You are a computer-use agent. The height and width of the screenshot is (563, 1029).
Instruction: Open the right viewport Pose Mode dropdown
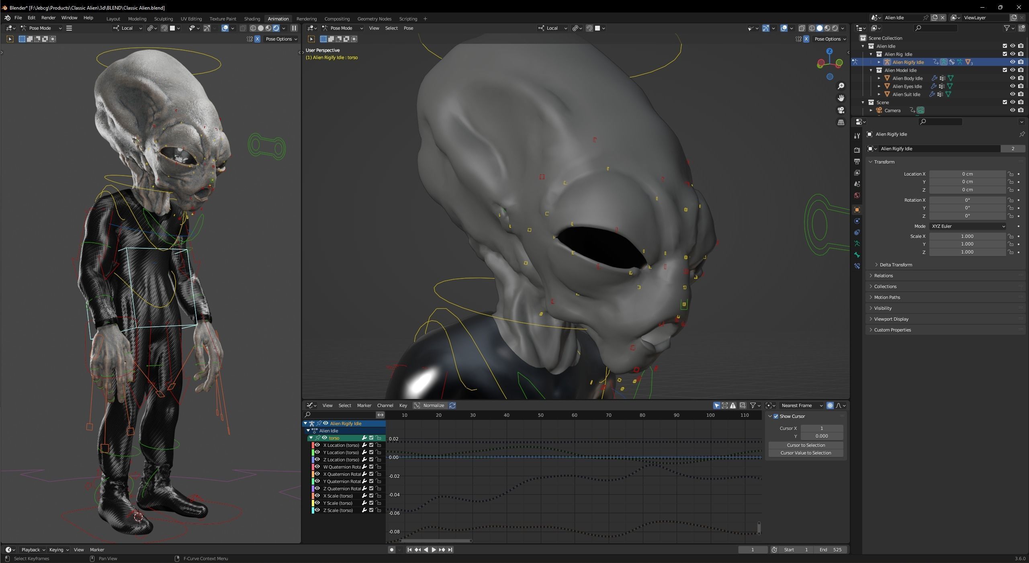tap(343, 28)
